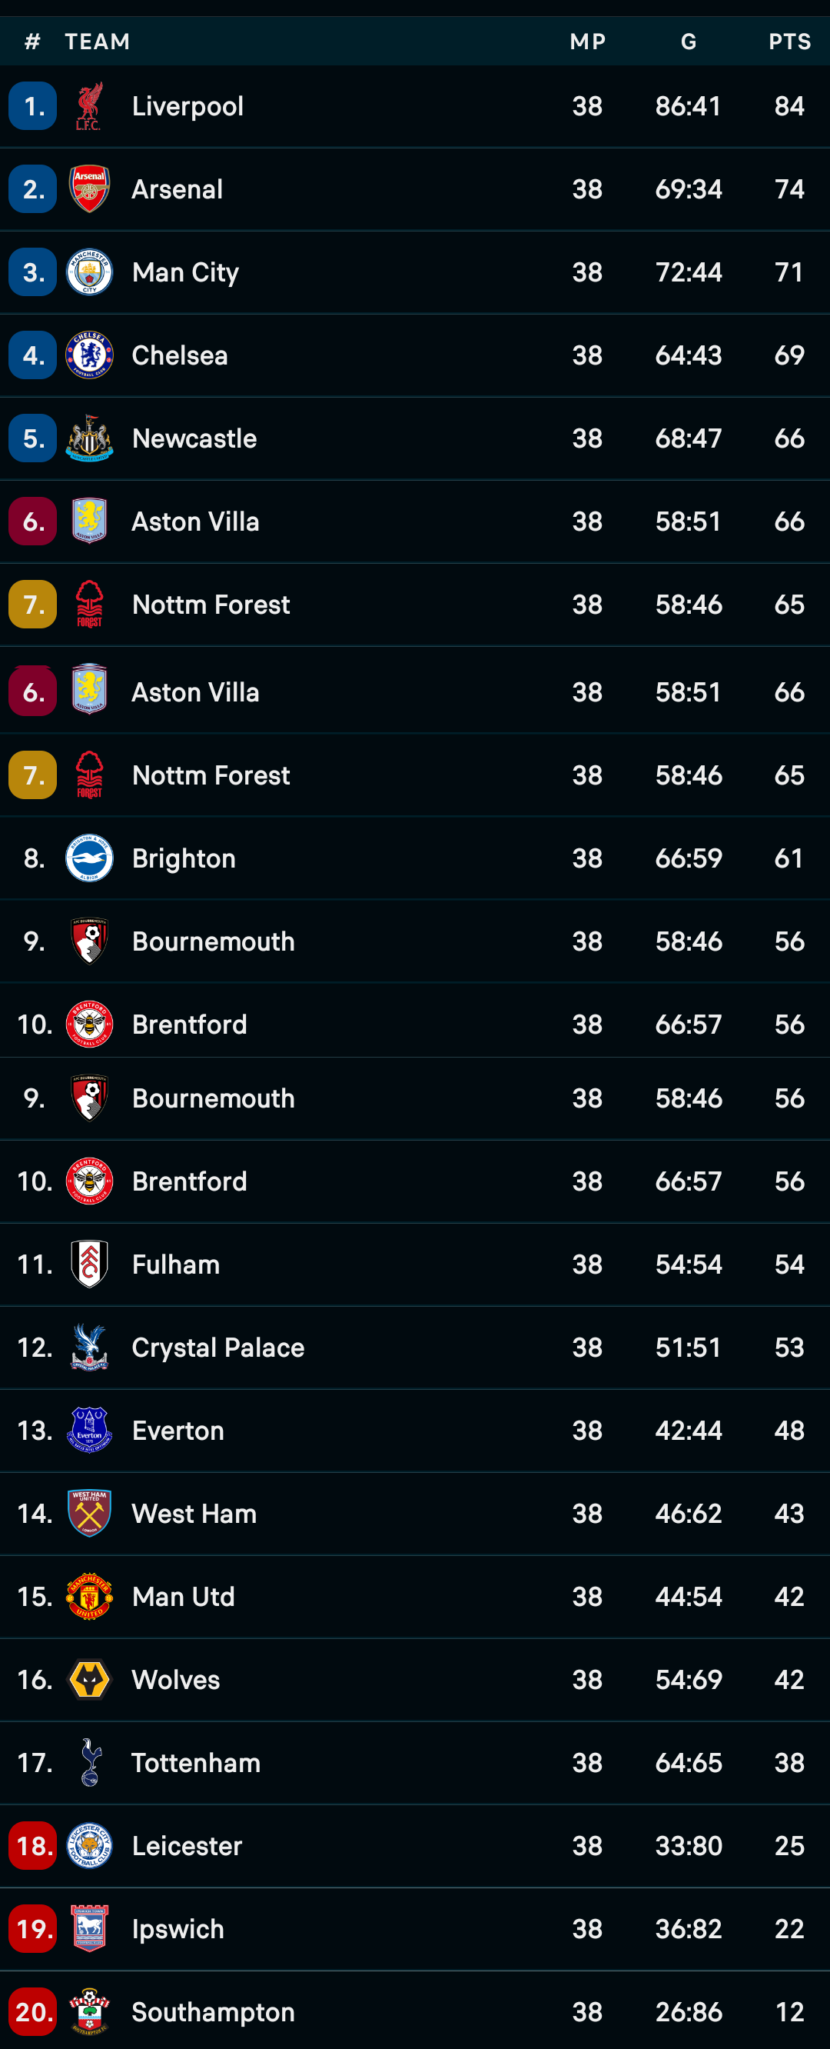Click the Brighton club crest
The height and width of the screenshot is (2049, 830).
pos(89,858)
